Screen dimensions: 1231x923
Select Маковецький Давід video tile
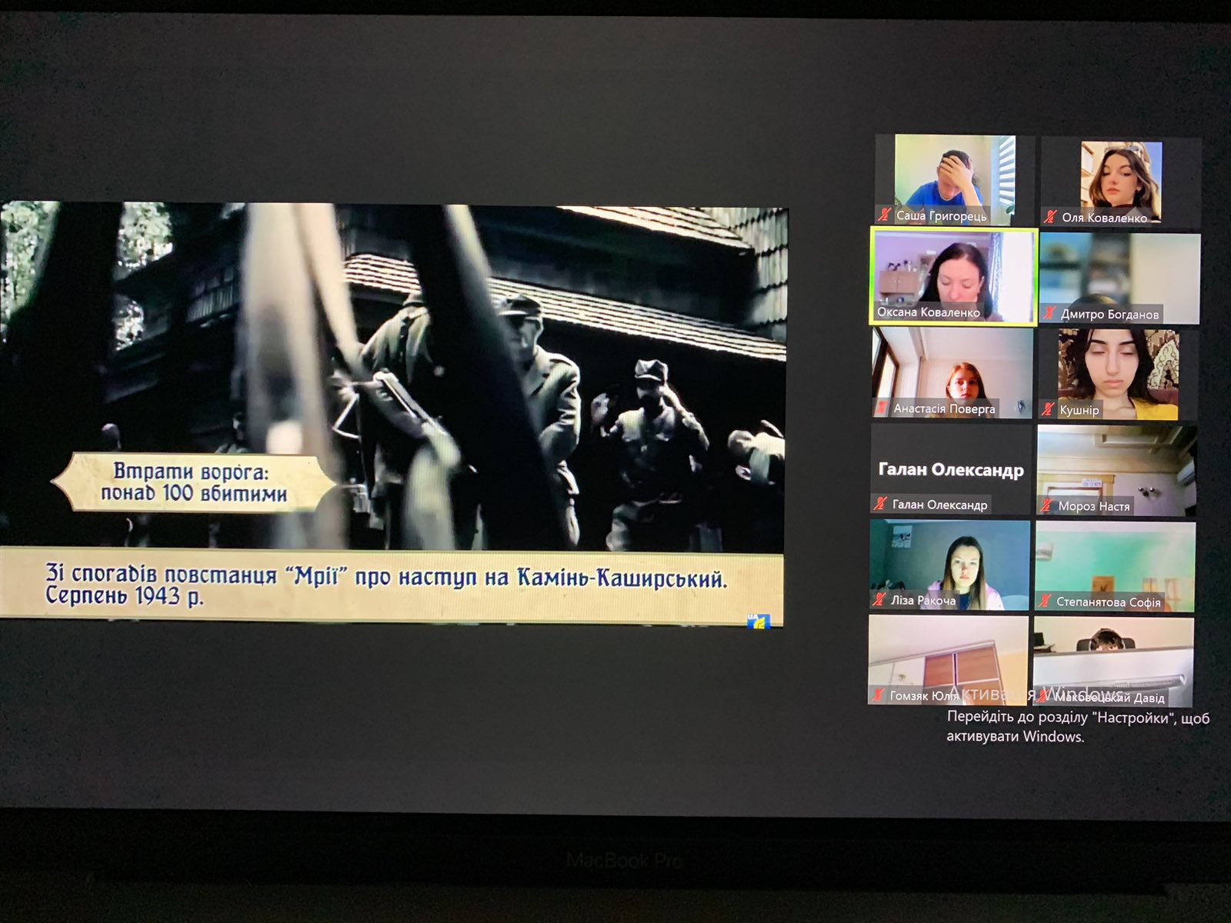tap(1113, 661)
